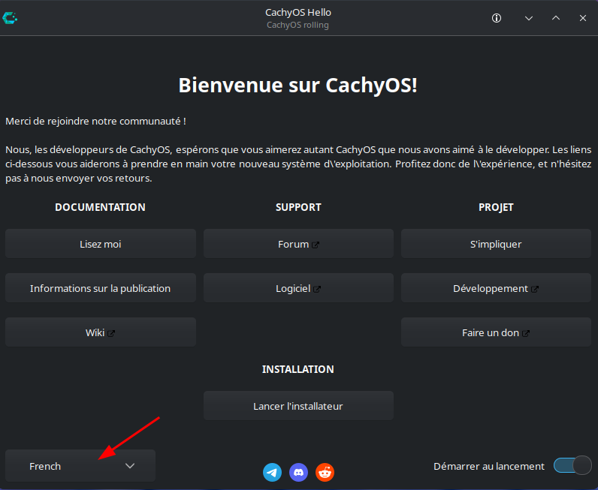This screenshot has width=598, height=490.
Task: Open the Reddit community icon
Action: click(x=325, y=472)
